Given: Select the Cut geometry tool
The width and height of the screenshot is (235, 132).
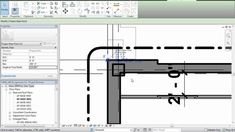Looking at the screenshot, I should [41, 8].
